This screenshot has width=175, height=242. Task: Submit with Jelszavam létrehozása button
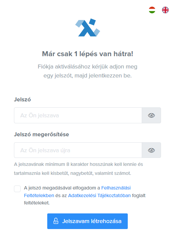[87, 221]
